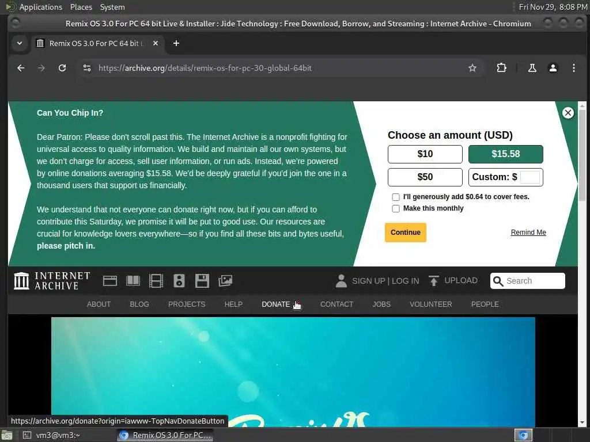Open the Chromium extensions puzzle icon

click(x=502, y=68)
